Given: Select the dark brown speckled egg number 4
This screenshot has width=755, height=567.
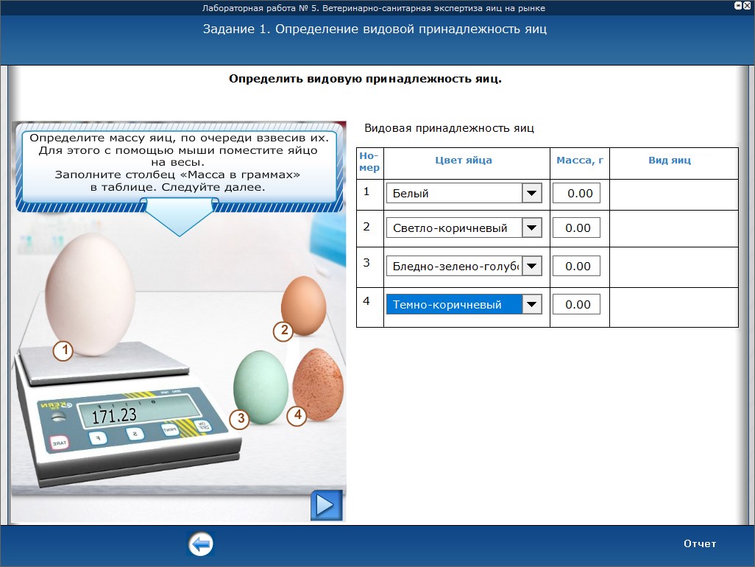Looking at the screenshot, I should [x=318, y=383].
